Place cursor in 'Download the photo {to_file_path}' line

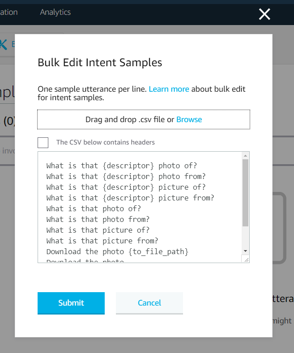(117, 251)
